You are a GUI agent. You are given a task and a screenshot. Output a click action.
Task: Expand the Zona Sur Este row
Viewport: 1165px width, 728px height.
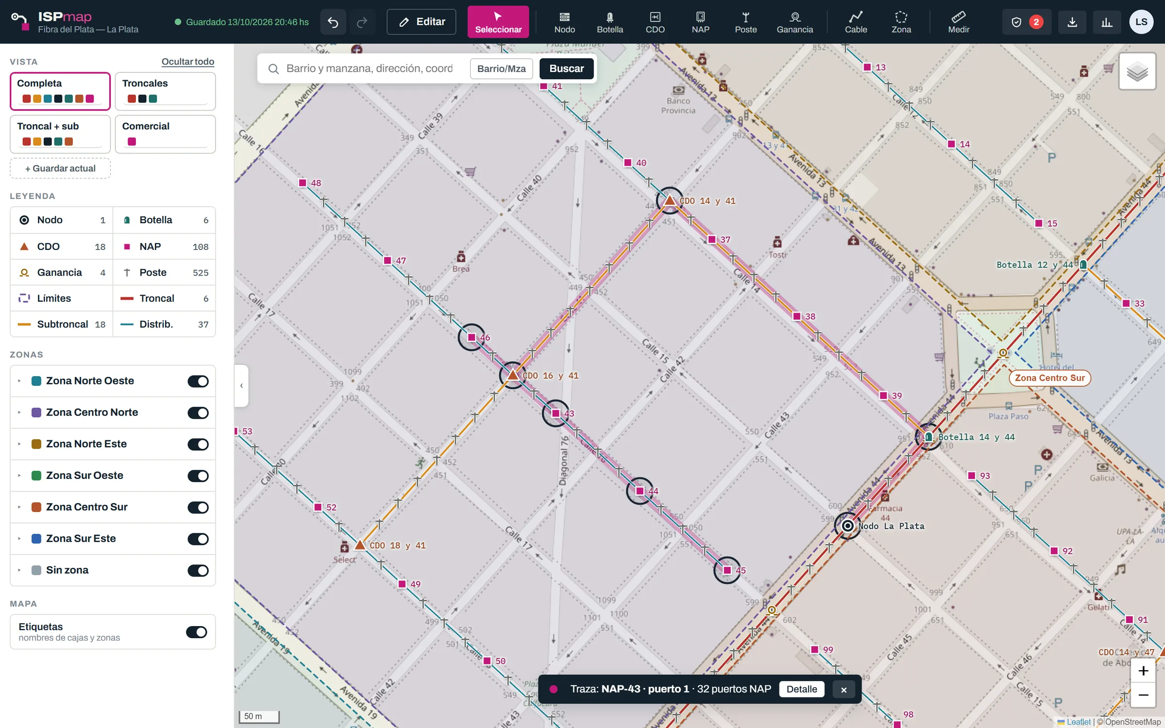(x=19, y=539)
